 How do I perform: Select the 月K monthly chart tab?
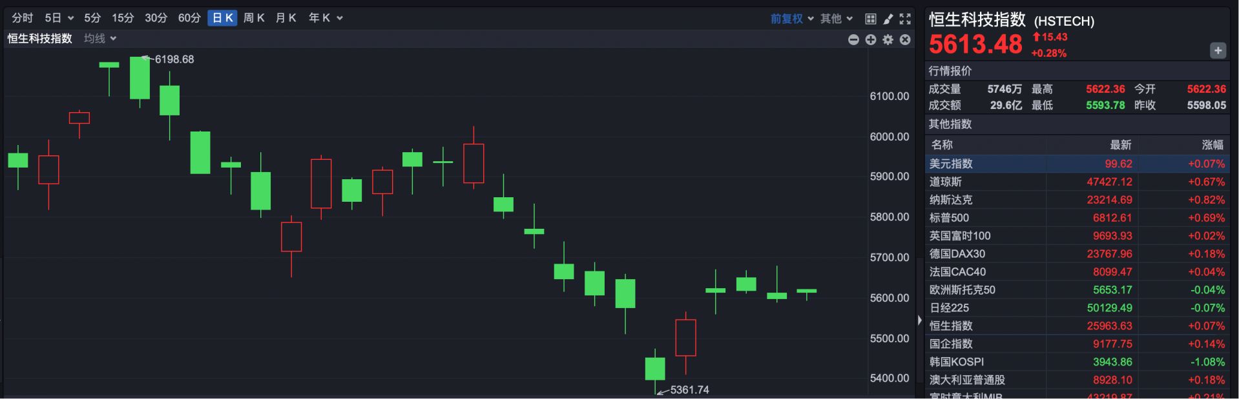286,18
